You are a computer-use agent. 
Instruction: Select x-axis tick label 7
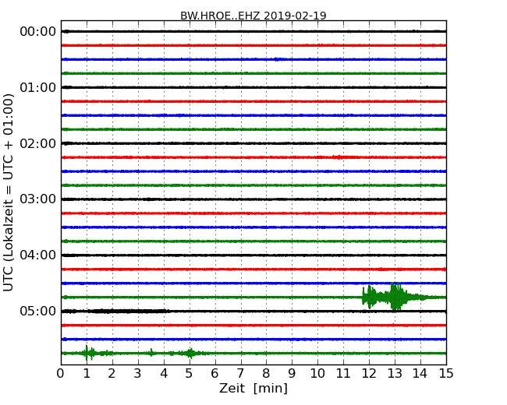pyautogui.click(x=240, y=374)
